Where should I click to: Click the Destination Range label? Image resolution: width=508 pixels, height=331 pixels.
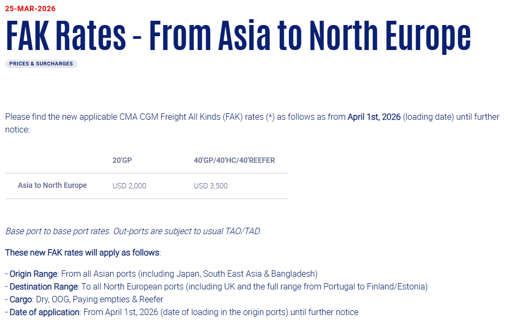click(43, 286)
